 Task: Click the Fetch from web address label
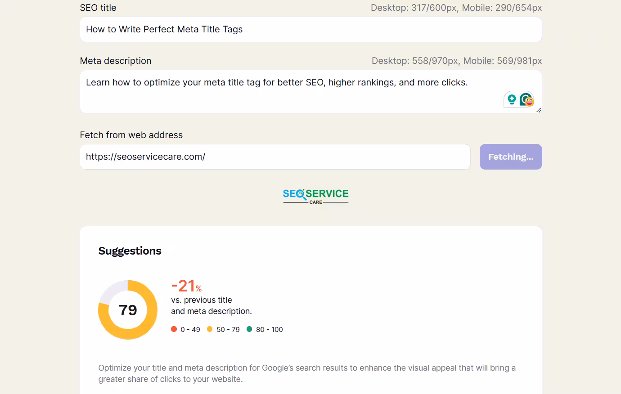(x=131, y=134)
